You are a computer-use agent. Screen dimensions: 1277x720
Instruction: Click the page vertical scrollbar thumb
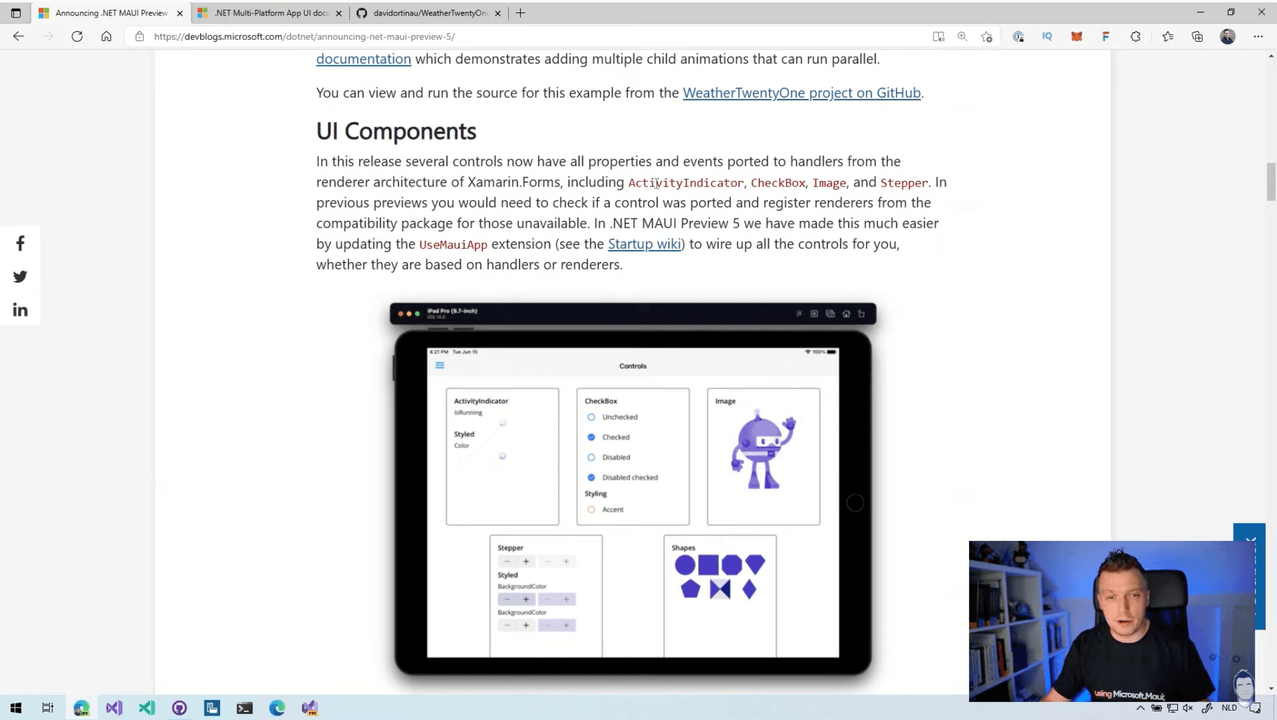[x=1271, y=182]
